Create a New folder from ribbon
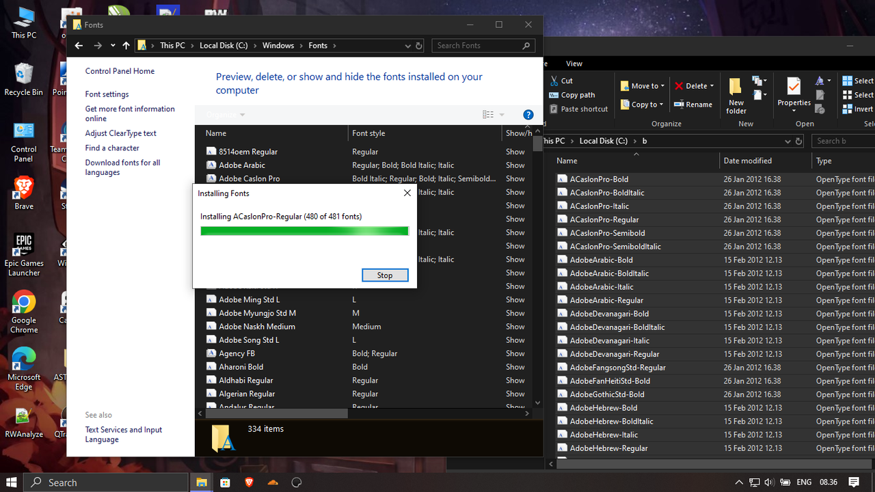The width and height of the screenshot is (875, 492). click(736, 95)
